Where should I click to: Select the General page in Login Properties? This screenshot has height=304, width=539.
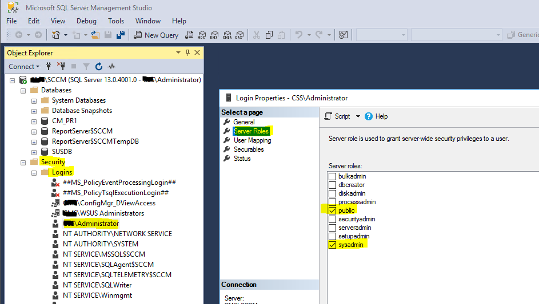(x=243, y=122)
